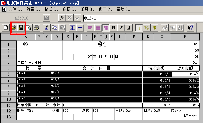Open Print Preview from the toolbar
Image resolution: width=203 pixels, height=123 pixels.
29,28
